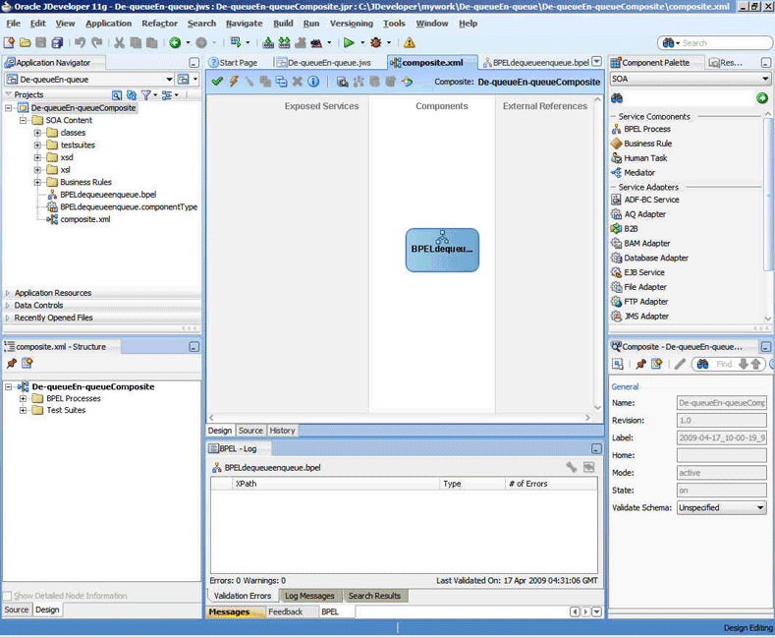Screen dimensions: 775x638
Task: Click the Save All toolbar icon
Action: click(57, 43)
